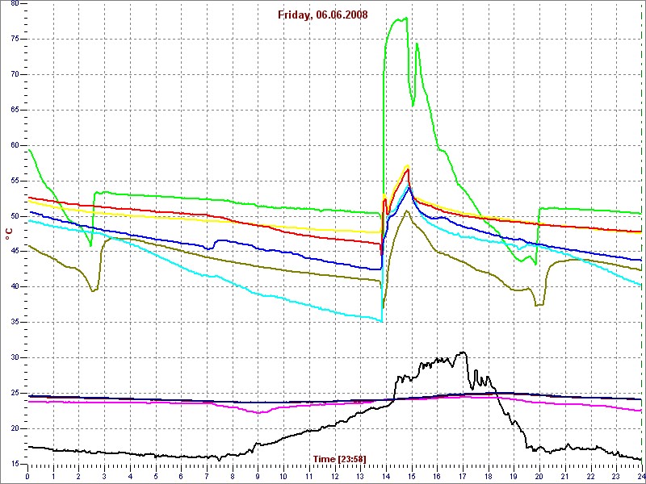The image size is (646, 484).
Task: Select the 75 tick on the temperature axis
Action: tap(15, 39)
